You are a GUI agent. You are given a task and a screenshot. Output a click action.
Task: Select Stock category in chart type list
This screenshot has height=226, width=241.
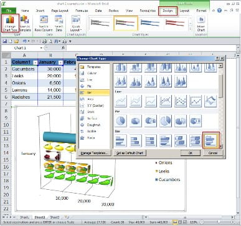[95, 112]
